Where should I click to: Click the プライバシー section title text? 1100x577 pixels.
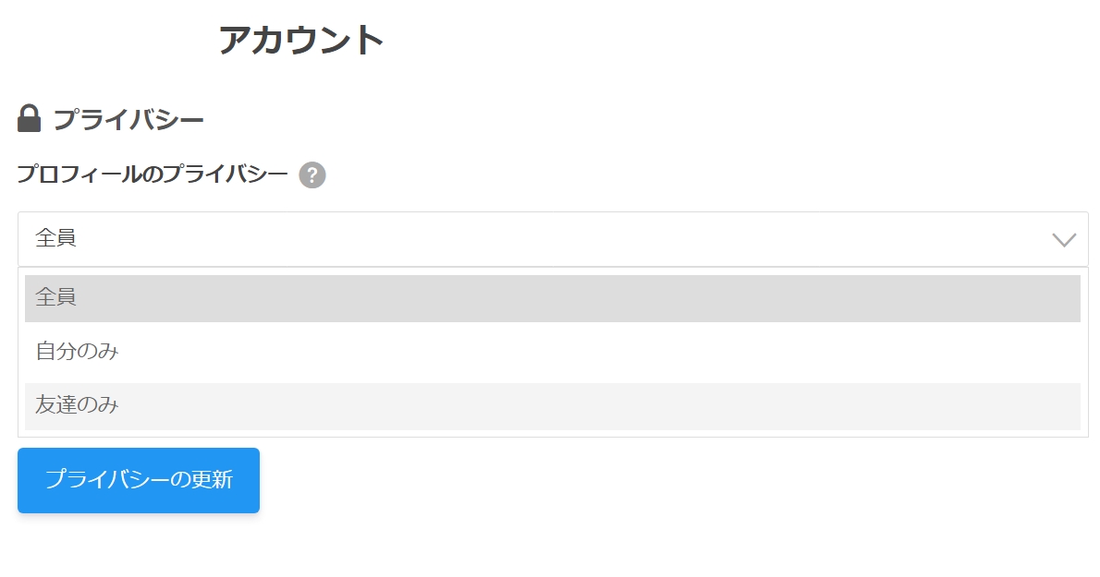pos(128,119)
